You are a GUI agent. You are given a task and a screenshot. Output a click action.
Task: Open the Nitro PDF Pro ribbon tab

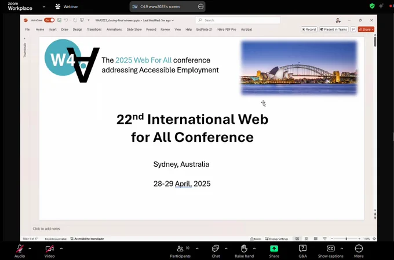227,30
